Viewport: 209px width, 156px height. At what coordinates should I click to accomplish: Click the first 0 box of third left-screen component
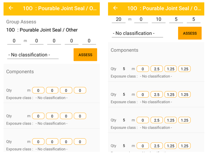38,142
